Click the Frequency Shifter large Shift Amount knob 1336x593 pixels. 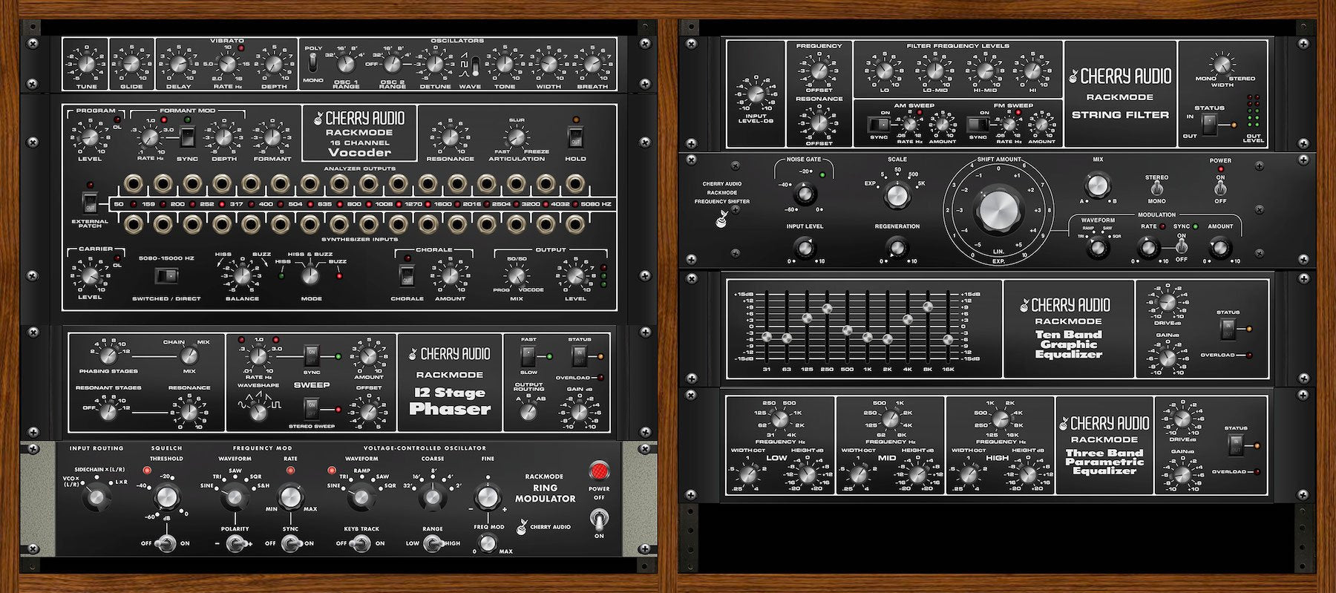pos(998,212)
